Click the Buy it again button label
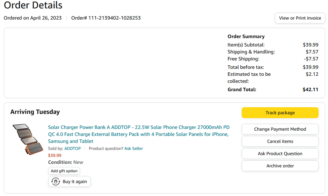Screen dimensions: 328x196 coord(75,182)
